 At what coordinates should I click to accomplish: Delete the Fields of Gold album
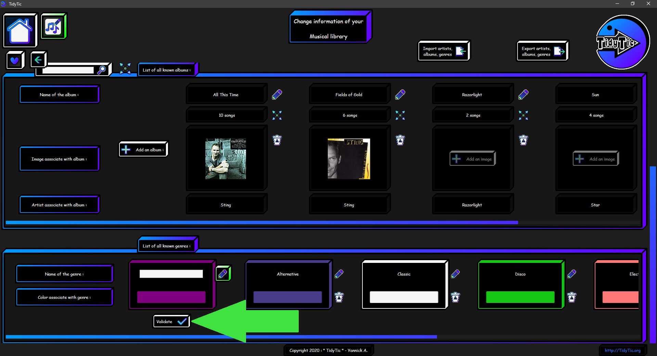pyautogui.click(x=400, y=140)
